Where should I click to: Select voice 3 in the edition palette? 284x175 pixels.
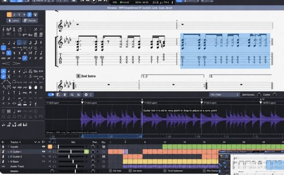[x=19, y=15]
